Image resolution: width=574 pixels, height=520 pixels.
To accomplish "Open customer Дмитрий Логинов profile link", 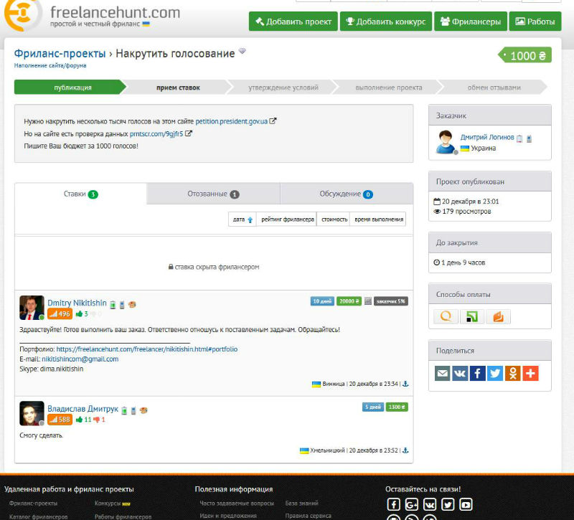I will [487, 137].
